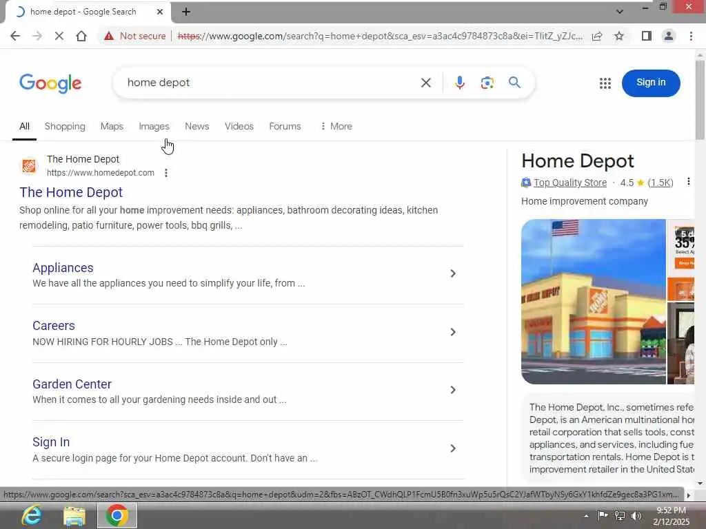Screen dimensions: 706x529
Task: Click the Top Quality Store link
Action: [570, 183]
